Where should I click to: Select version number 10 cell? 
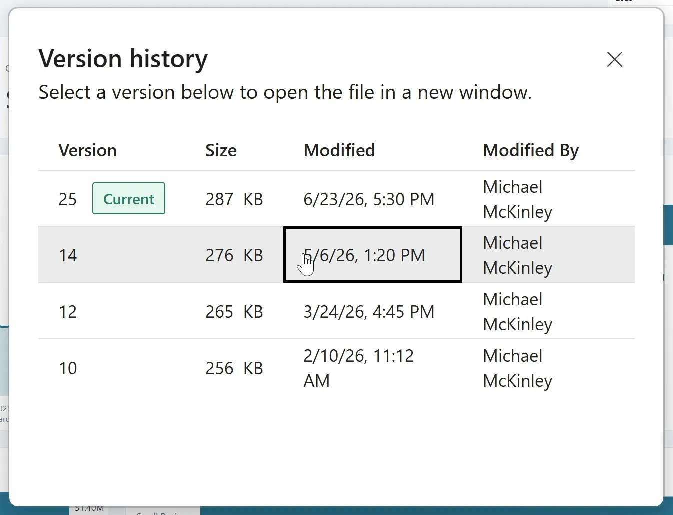click(x=68, y=368)
